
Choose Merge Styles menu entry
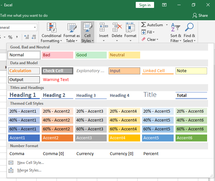click(x=29, y=170)
